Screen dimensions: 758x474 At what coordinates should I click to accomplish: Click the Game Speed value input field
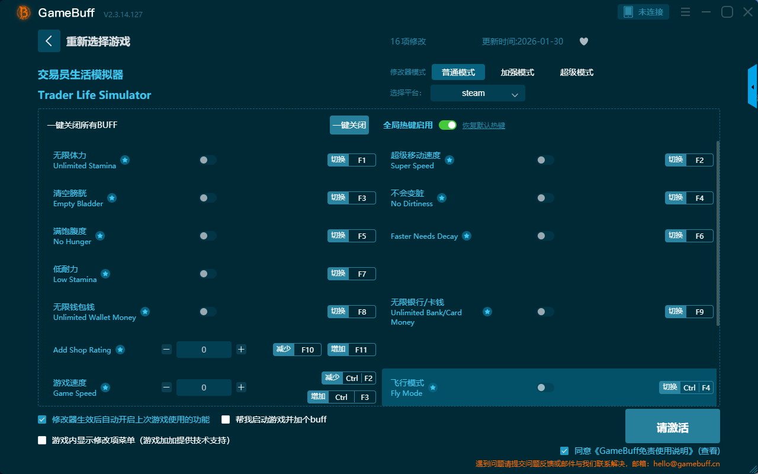pos(204,387)
